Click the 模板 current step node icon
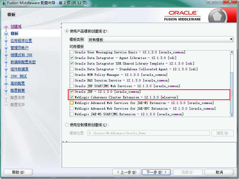239x179 pixels. coord(6,33)
